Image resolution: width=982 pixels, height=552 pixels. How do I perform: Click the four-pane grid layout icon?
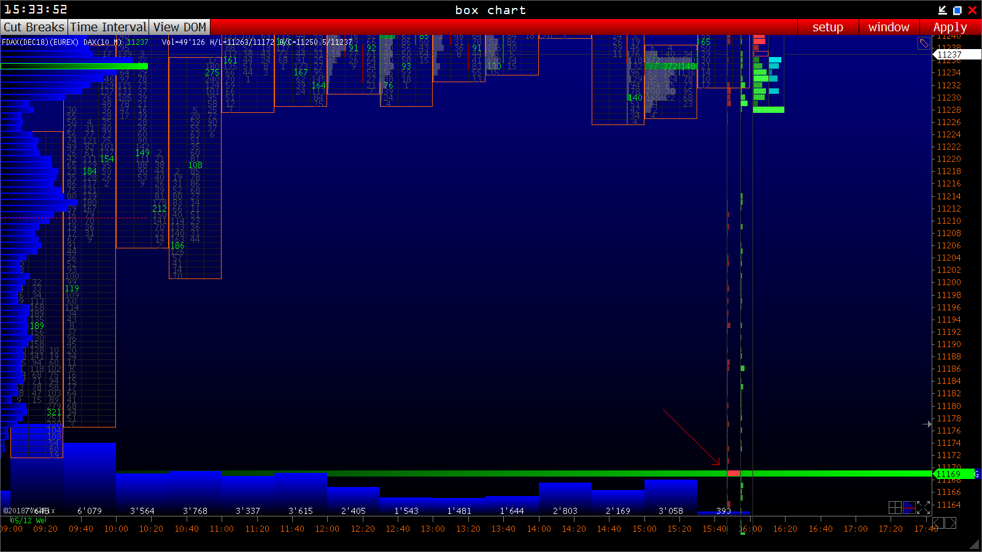pos(895,507)
